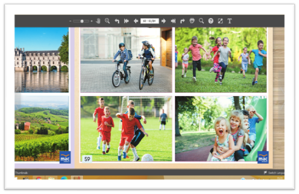Select the hand pan tool
This screenshot has width=299, height=194.
pos(98,21)
